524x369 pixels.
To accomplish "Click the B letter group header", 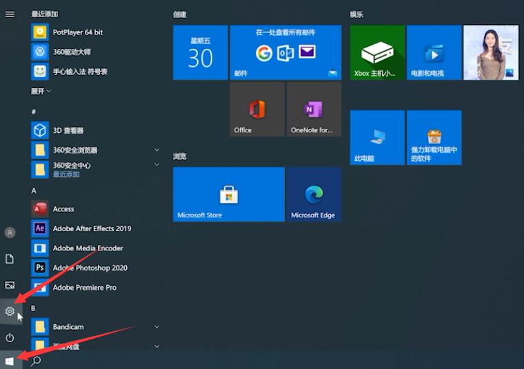I will pyautogui.click(x=33, y=308).
